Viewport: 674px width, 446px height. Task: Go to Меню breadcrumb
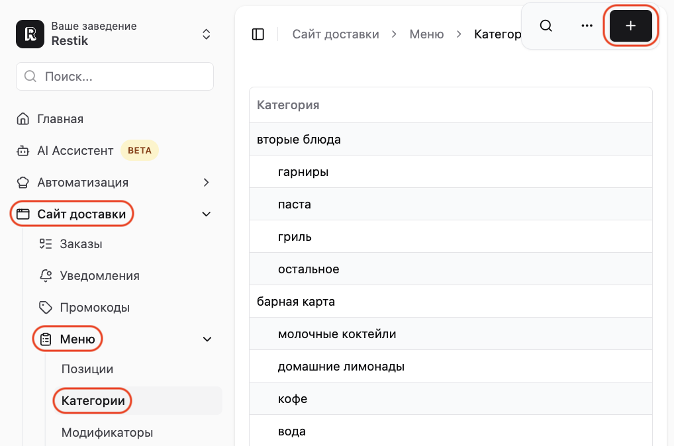point(426,34)
